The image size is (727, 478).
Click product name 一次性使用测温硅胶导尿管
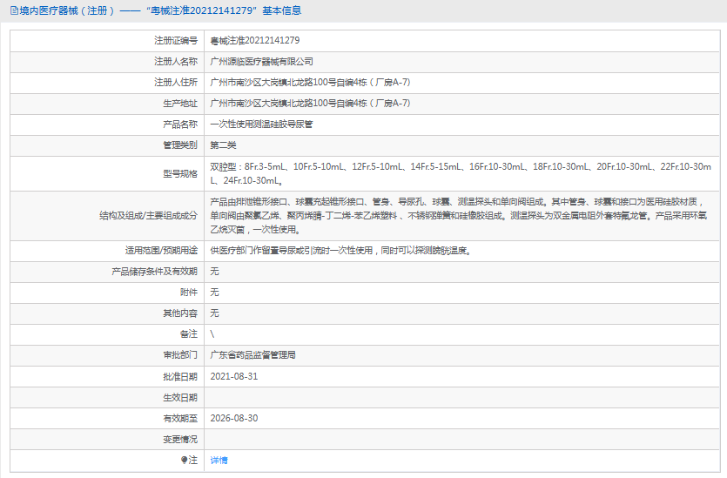click(261, 125)
